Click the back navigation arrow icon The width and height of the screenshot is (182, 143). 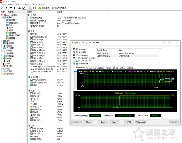(2, 8)
